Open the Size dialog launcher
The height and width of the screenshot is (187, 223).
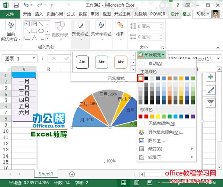[162, 48]
